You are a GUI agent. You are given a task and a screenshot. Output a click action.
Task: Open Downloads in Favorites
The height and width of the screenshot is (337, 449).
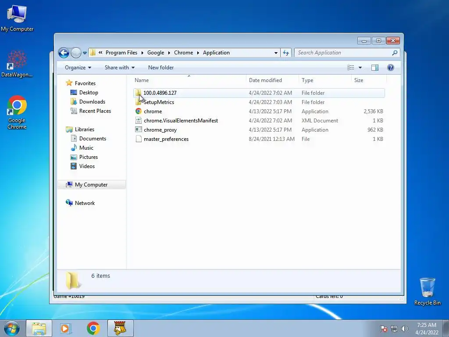[92, 102]
